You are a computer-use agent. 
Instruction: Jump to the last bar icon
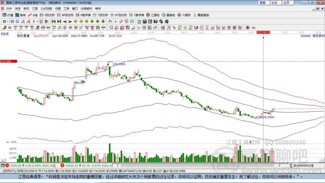tap(59, 21)
